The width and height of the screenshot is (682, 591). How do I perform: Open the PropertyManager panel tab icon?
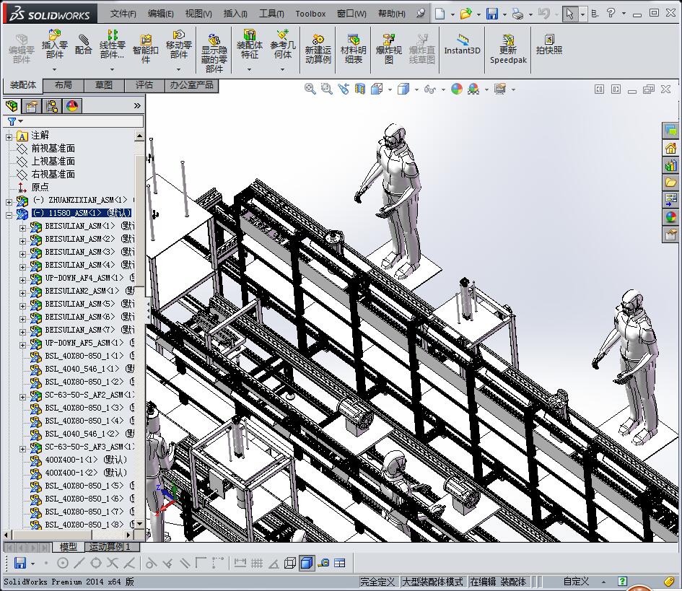coord(32,106)
